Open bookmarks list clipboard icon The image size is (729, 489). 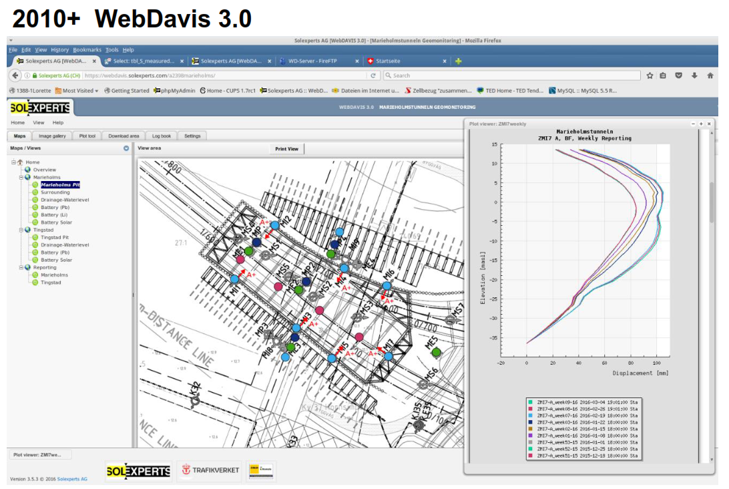663,75
